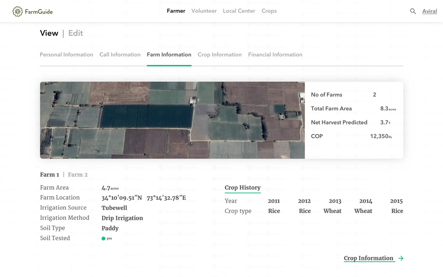The image size is (443, 277).
Task: Click the Rice crop under 2015
Action: click(397, 211)
